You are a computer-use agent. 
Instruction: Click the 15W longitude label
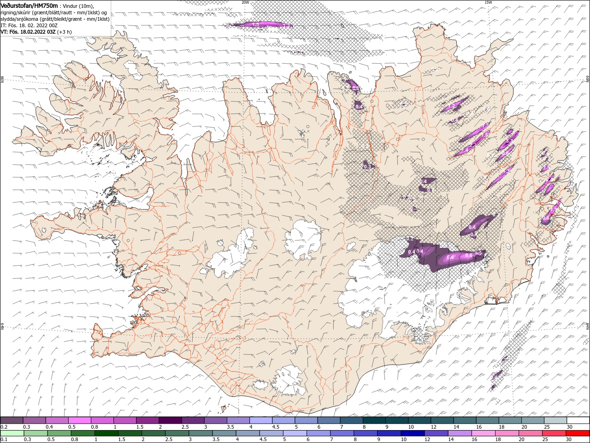point(488,2)
